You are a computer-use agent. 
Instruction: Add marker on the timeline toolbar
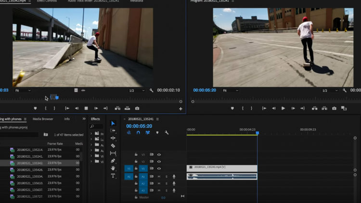[157, 133]
